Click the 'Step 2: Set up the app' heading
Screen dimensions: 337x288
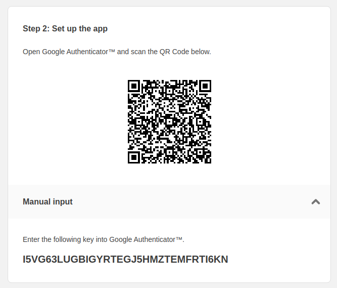(x=65, y=29)
